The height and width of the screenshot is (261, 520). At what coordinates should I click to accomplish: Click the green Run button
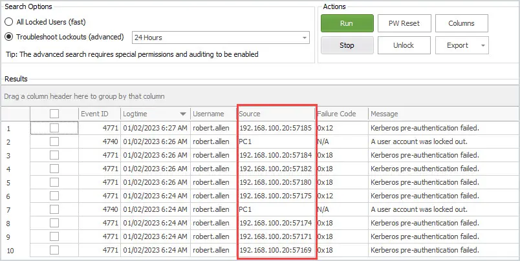pos(347,23)
